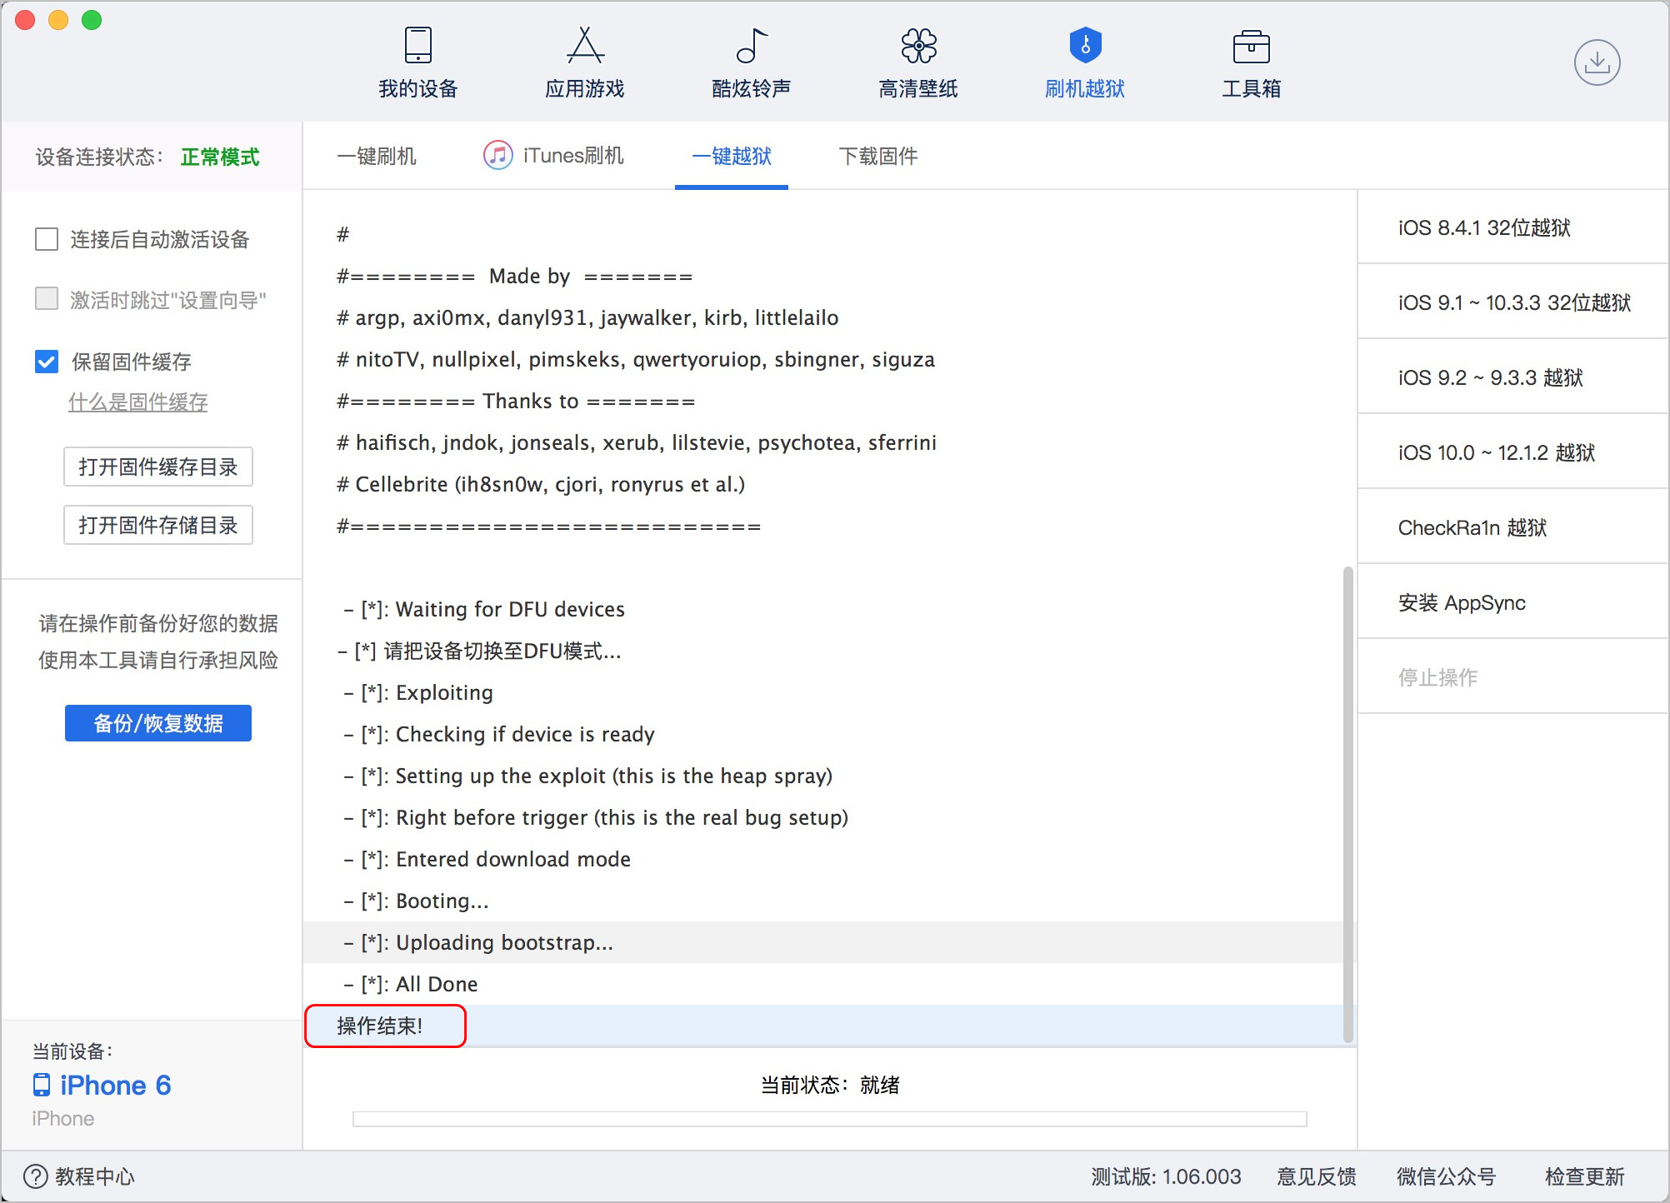Select the 应用游戏 toolbar icon

[x=583, y=62]
